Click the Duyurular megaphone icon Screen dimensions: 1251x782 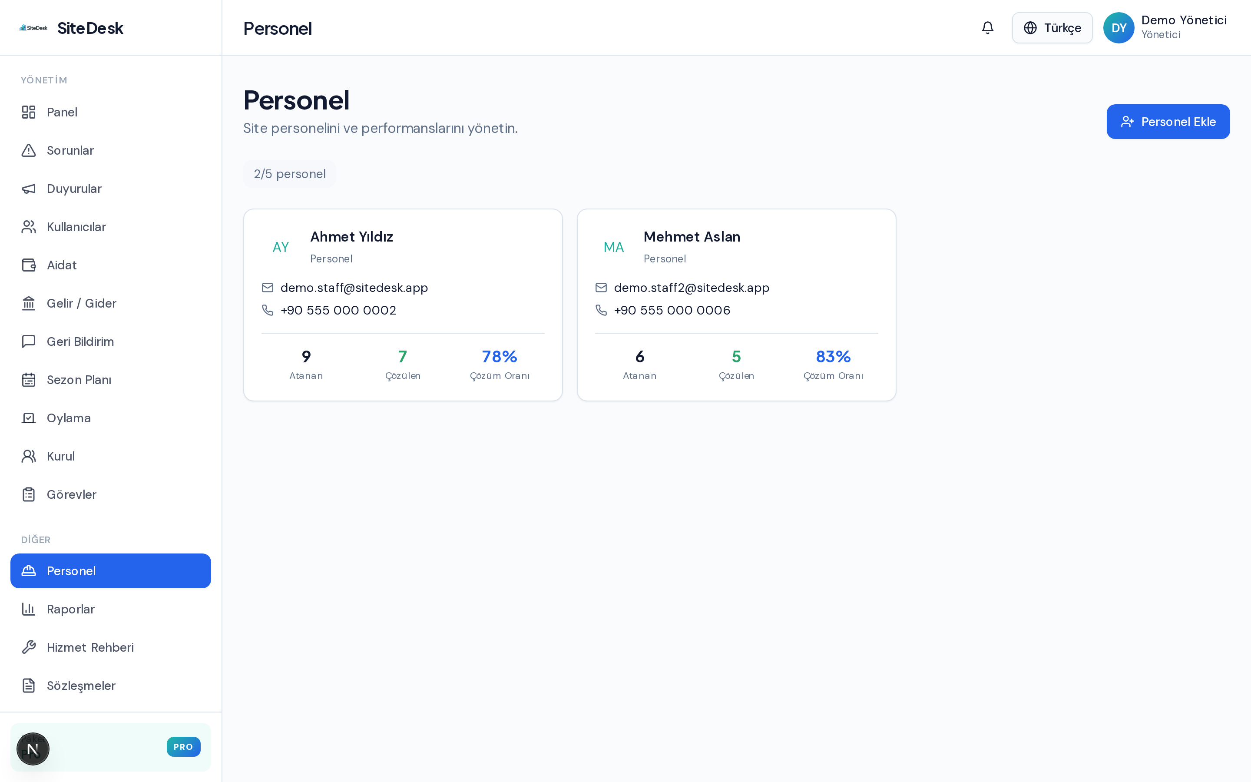pos(28,189)
